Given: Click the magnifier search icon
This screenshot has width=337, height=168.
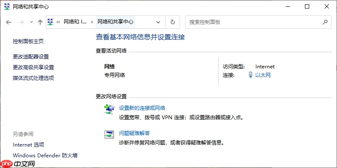Looking at the screenshot, I should [x=325, y=22].
